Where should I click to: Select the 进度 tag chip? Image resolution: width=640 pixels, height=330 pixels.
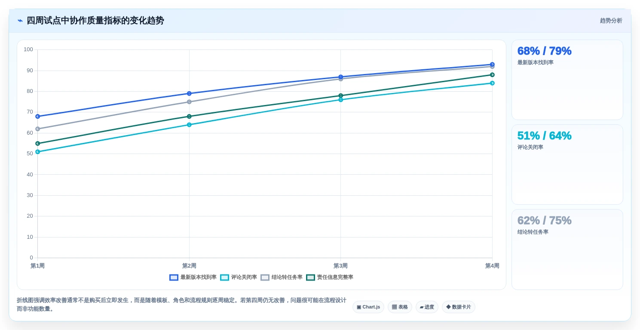[x=427, y=307]
